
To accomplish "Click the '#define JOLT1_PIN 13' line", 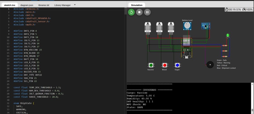I will click(26, 41).
